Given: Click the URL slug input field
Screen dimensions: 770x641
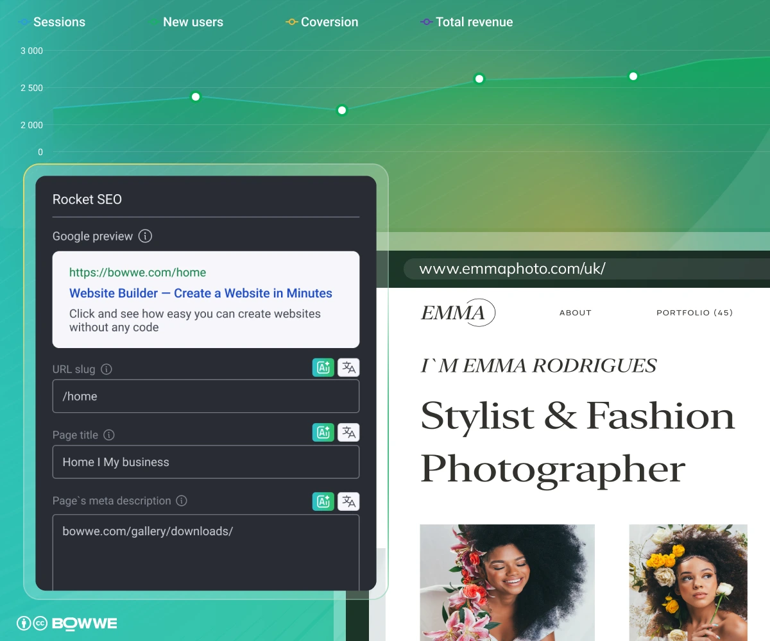Looking at the screenshot, I should tap(206, 396).
